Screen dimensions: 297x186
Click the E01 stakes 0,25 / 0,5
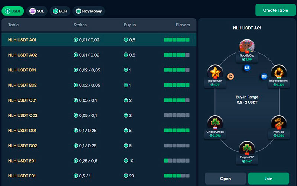coord(88,161)
